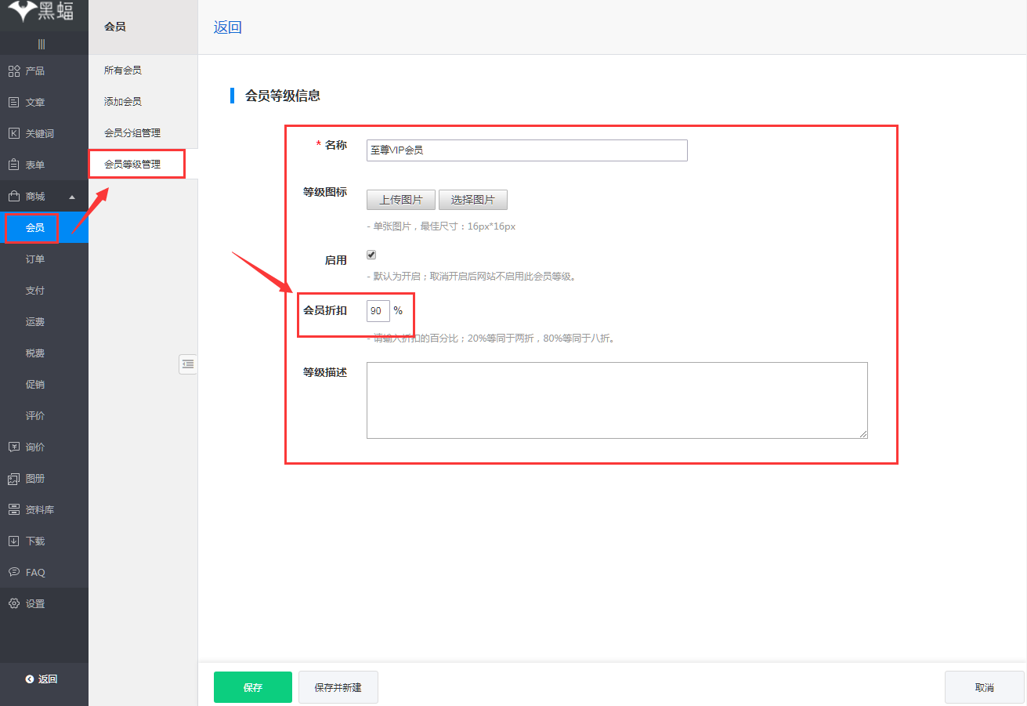Open the 产品 (Products) section
Screen dimensions: 1027x706
click(x=34, y=71)
